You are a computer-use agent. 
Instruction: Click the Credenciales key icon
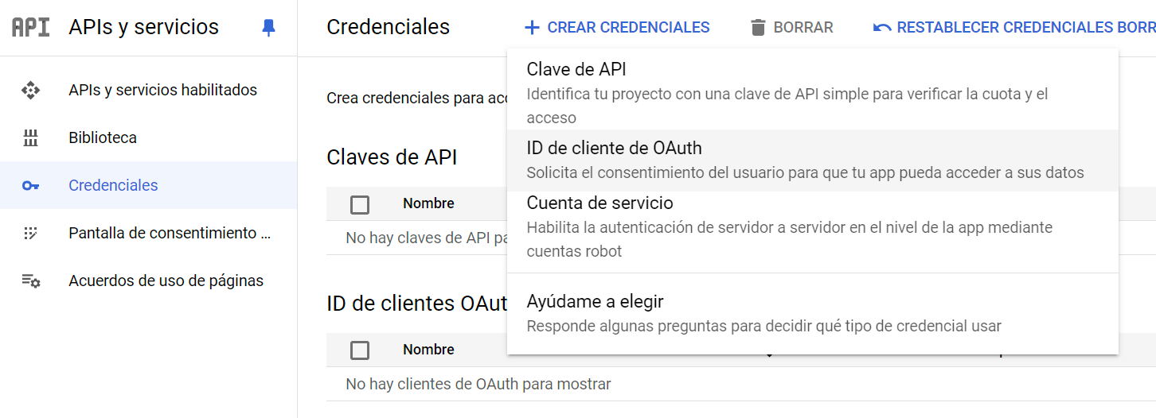(30, 185)
